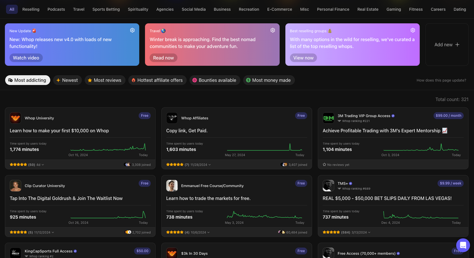The image size is (474, 258).
Task: Click 'Copy link, Get Paid.' headline
Action: (x=187, y=131)
